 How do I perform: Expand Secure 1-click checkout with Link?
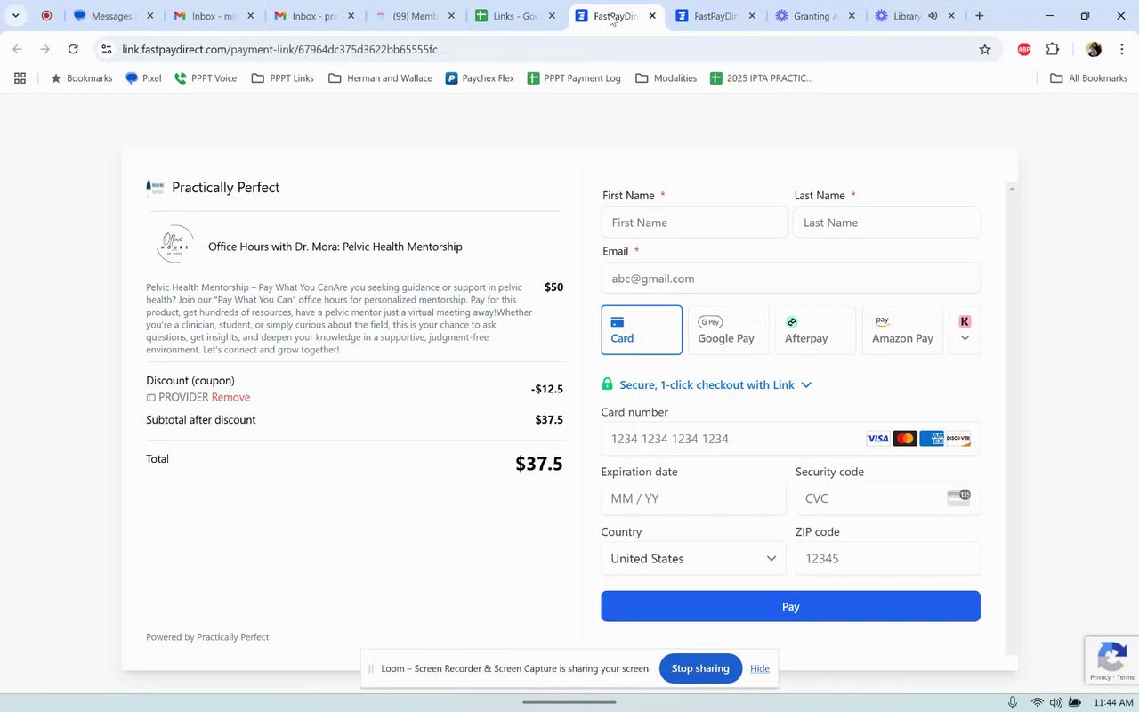coord(715,384)
